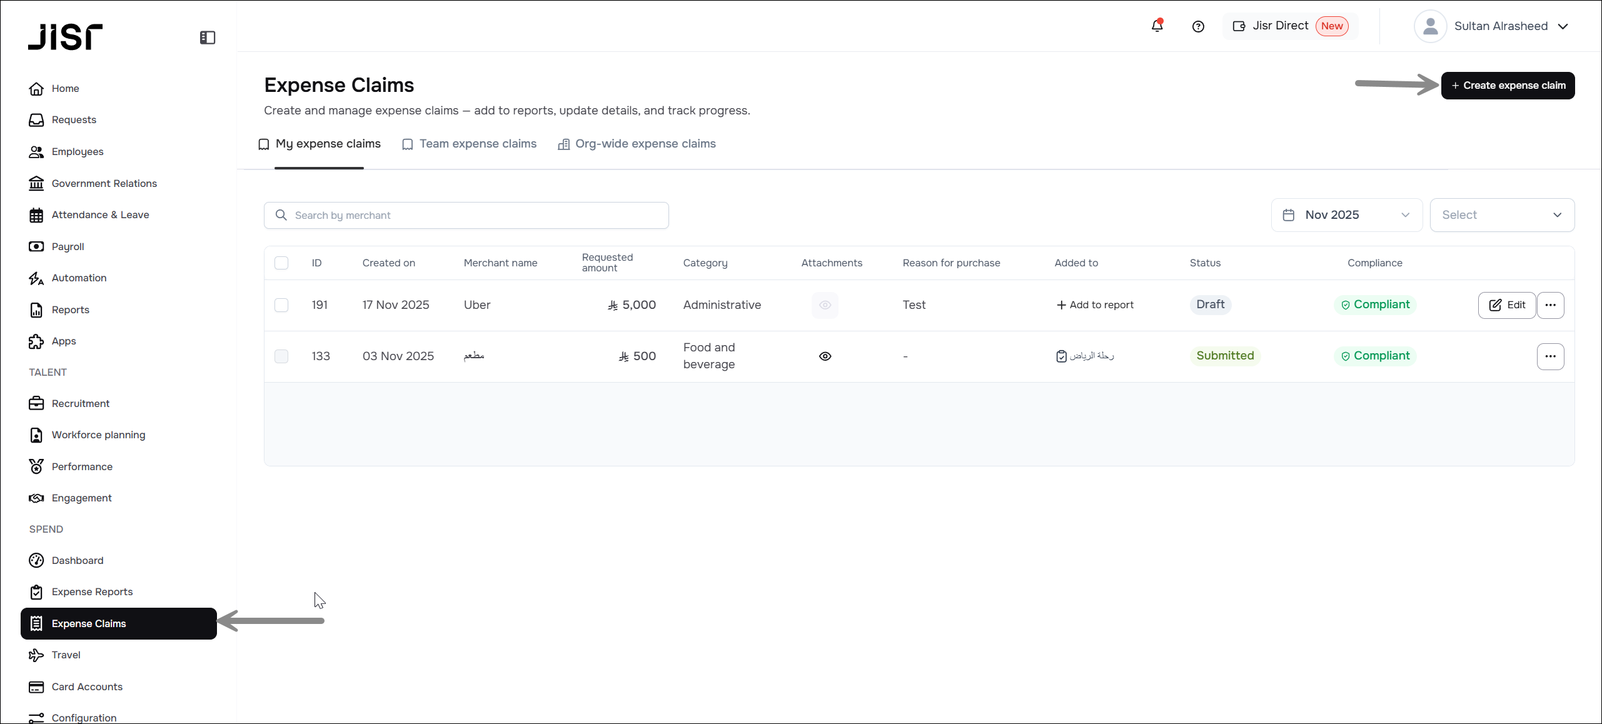Toggle the select-all header checkbox
This screenshot has height=724, width=1602.
pyautogui.click(x=281, y=263)
